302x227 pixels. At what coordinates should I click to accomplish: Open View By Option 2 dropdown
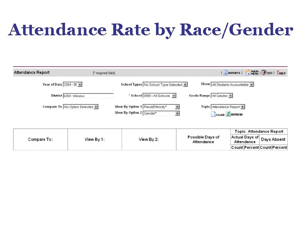pyautogui.click(x=161, y=113)
